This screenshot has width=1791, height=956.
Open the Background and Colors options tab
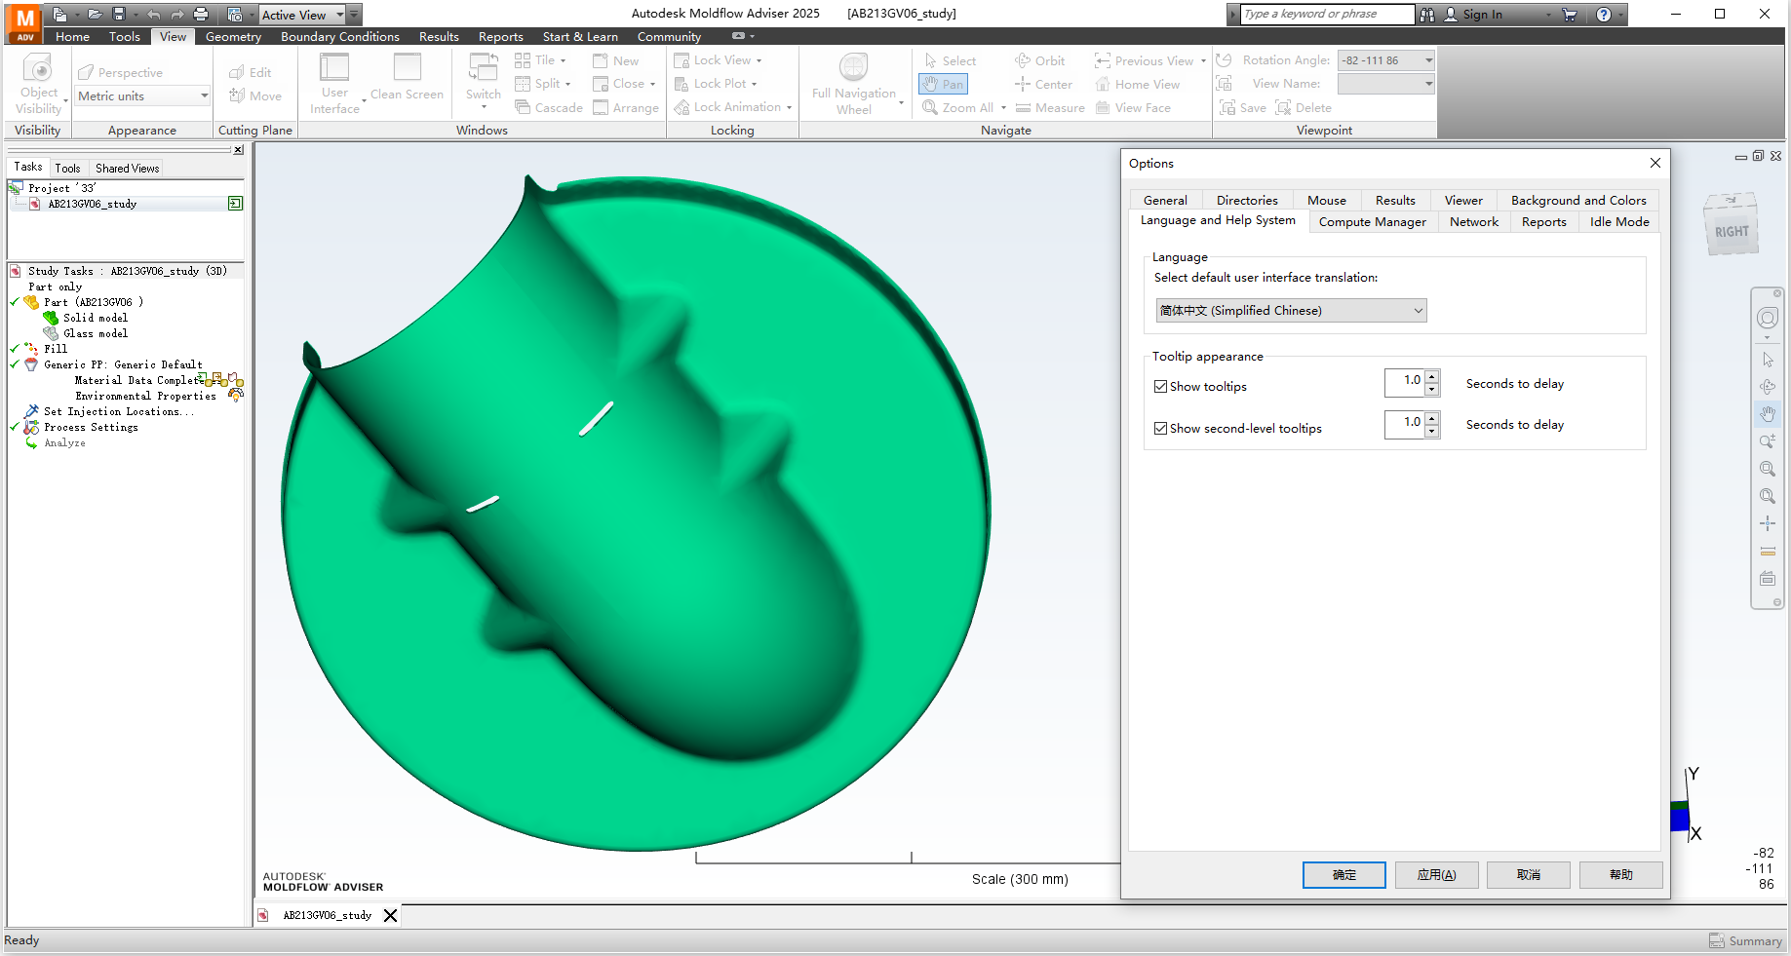coord(1578,201)
